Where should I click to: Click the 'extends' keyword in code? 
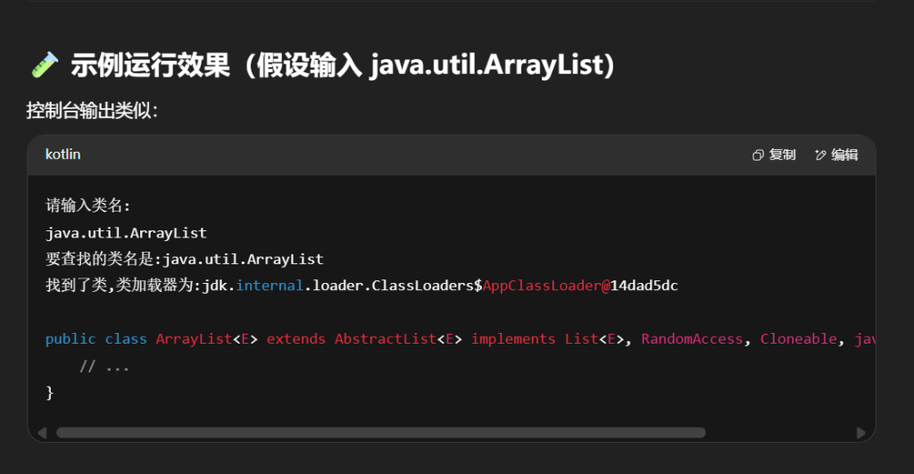point(296,339)
